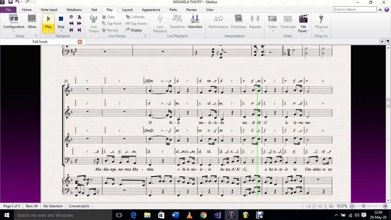Open Windows Start menu
Image resolution: width=391 pixels, height=220 pixels.
coord(7,215)
